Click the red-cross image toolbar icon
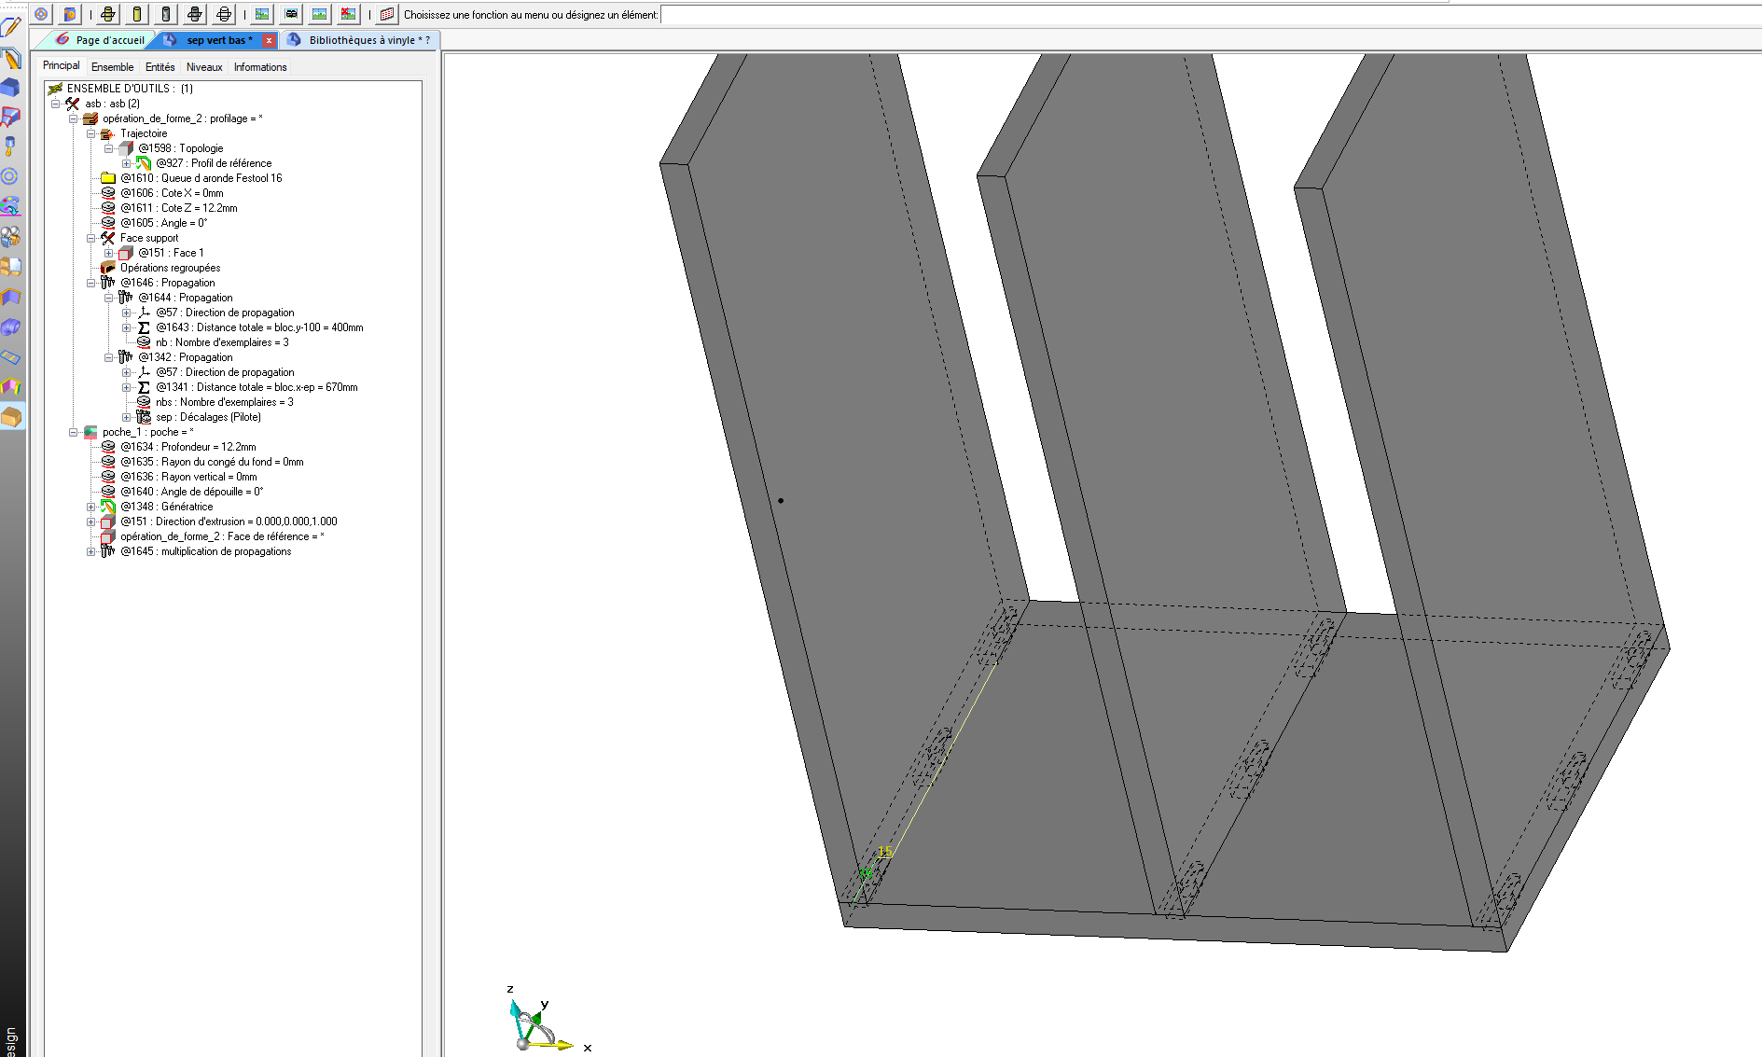Screen dimensions: 1762x1057 click(x=348, y=14)
